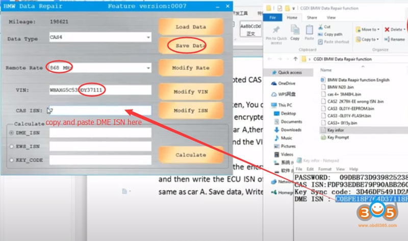This screenshot has height=241, width=408.
Task: Select the cas 4+ 5M48H.bin file
Action: [x=341, y=94]
